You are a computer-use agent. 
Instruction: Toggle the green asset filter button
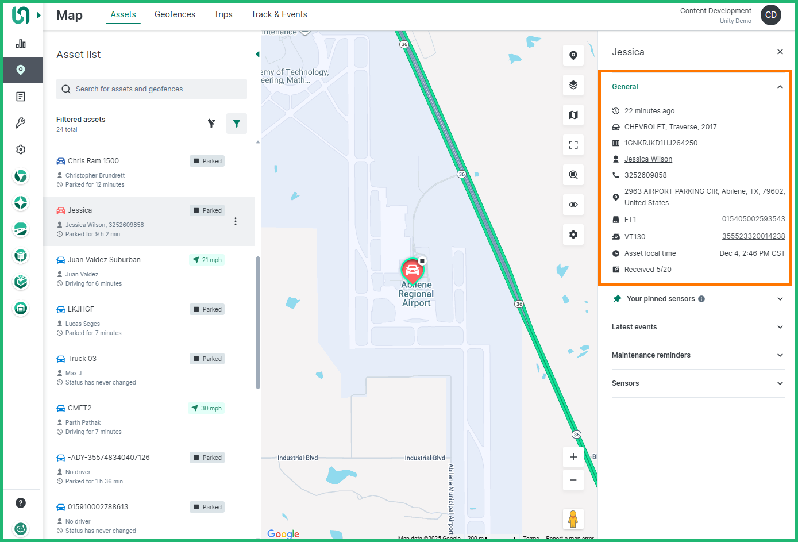click(x=237, y=124)
